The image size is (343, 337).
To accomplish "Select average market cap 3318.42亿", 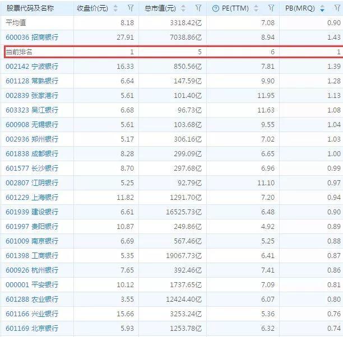I will click(x=186, y=23).
